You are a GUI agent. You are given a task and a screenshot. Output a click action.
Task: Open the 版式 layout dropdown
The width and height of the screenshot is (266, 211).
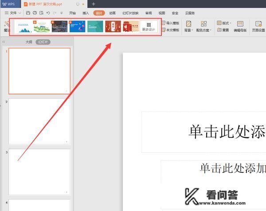(x=224, y=23)
